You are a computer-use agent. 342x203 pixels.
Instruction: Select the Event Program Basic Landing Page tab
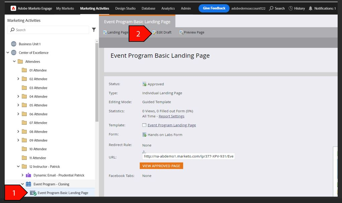pyautogui.click(x=137, y=21)
